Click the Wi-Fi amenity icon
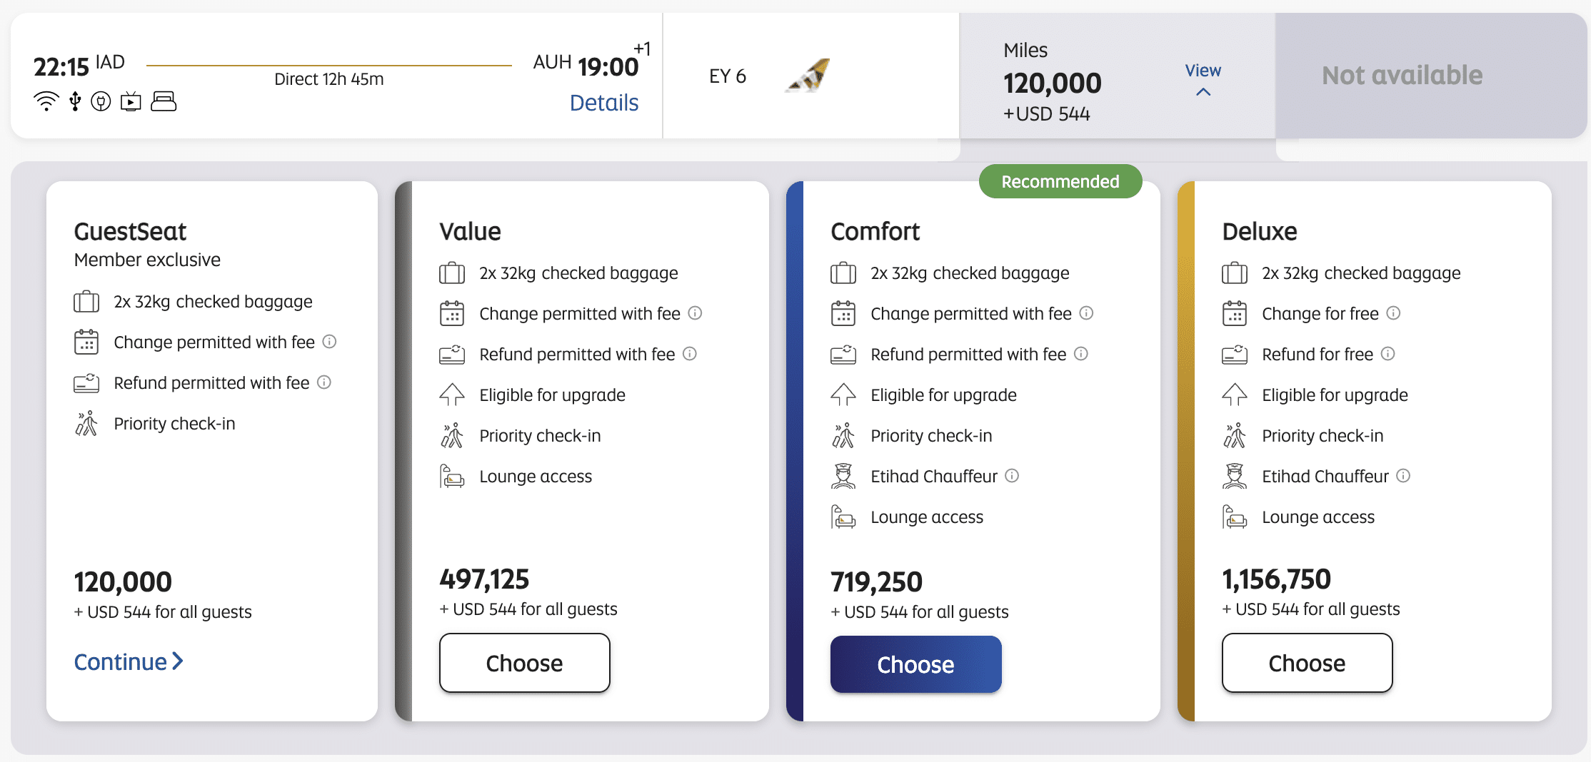 [46, 101]
